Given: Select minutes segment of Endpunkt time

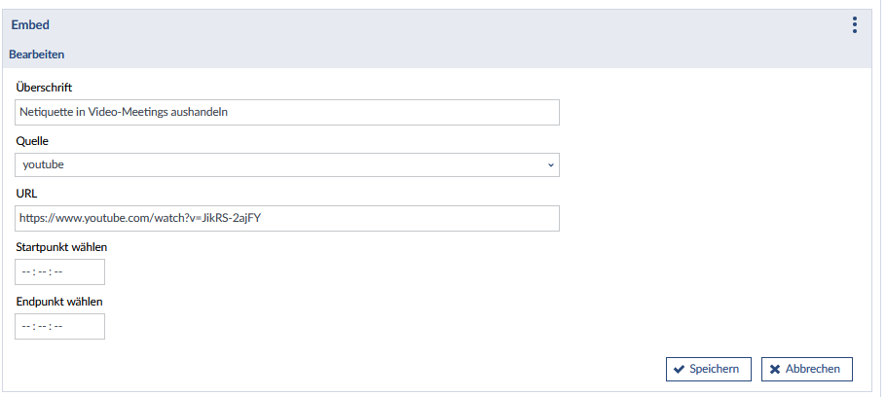Looking at the screenshot, I should click(42, 327).
